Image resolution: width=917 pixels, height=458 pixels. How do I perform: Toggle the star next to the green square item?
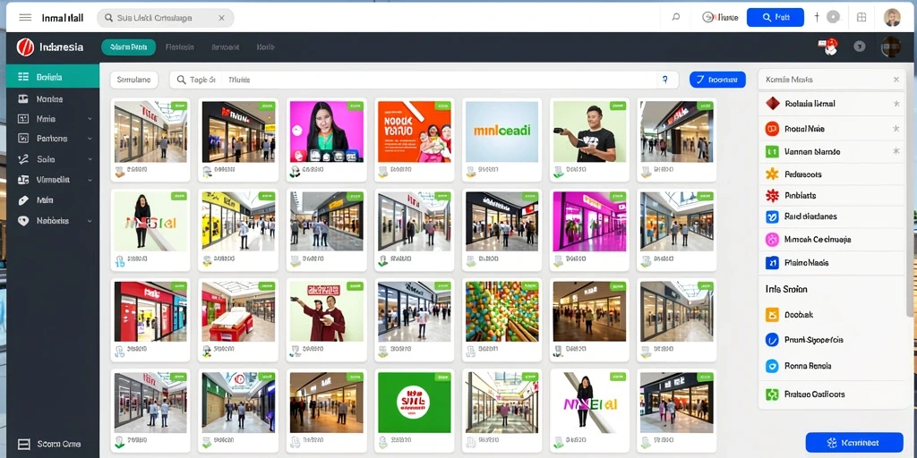tap(896, 151)
